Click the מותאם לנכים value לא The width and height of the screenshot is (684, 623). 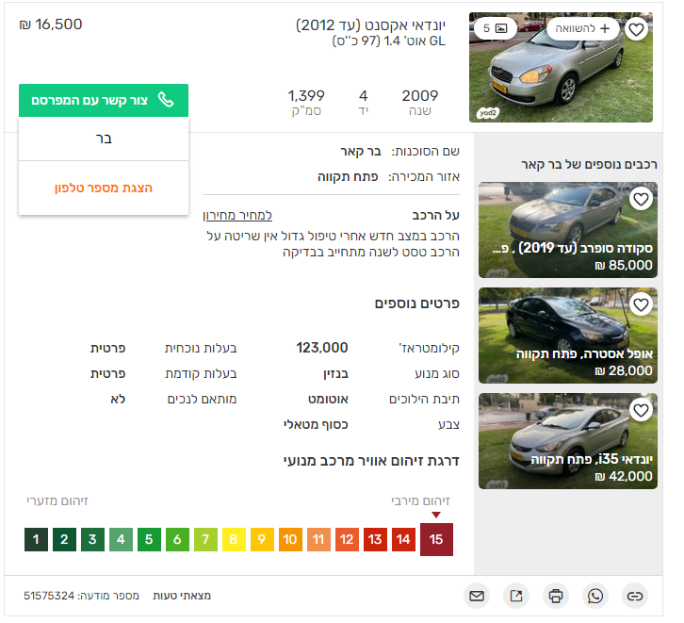[118, 400]
